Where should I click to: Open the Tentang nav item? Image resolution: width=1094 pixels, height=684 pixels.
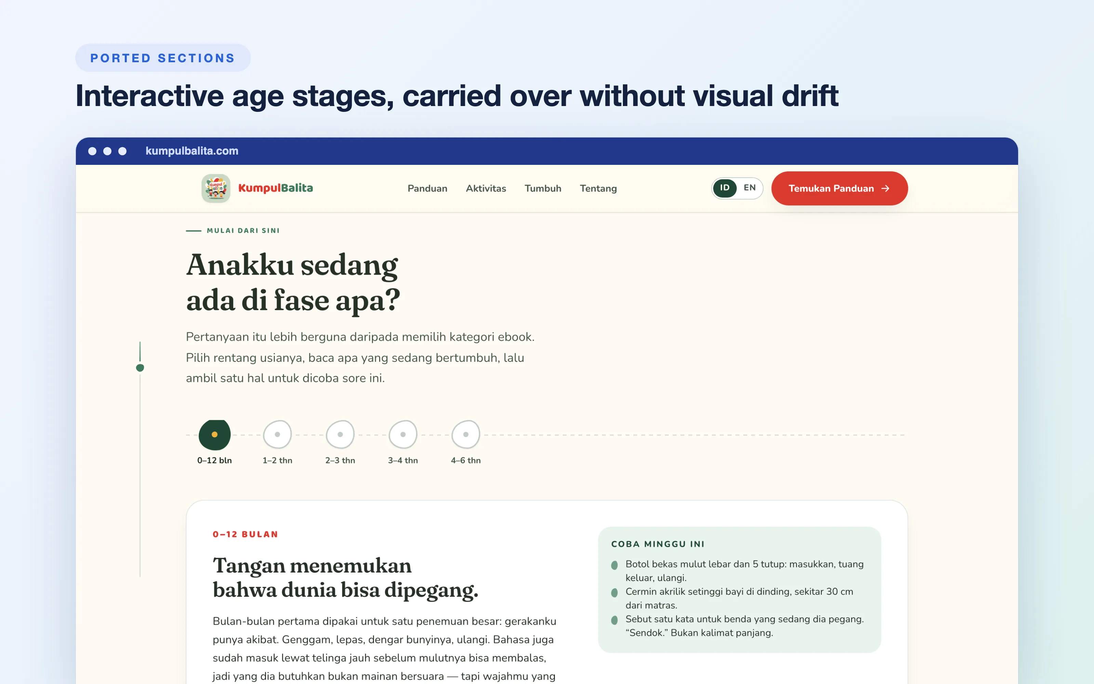[598, 189]
